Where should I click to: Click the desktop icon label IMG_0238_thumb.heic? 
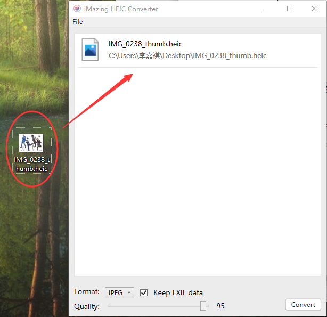click(x=32, y=164)
